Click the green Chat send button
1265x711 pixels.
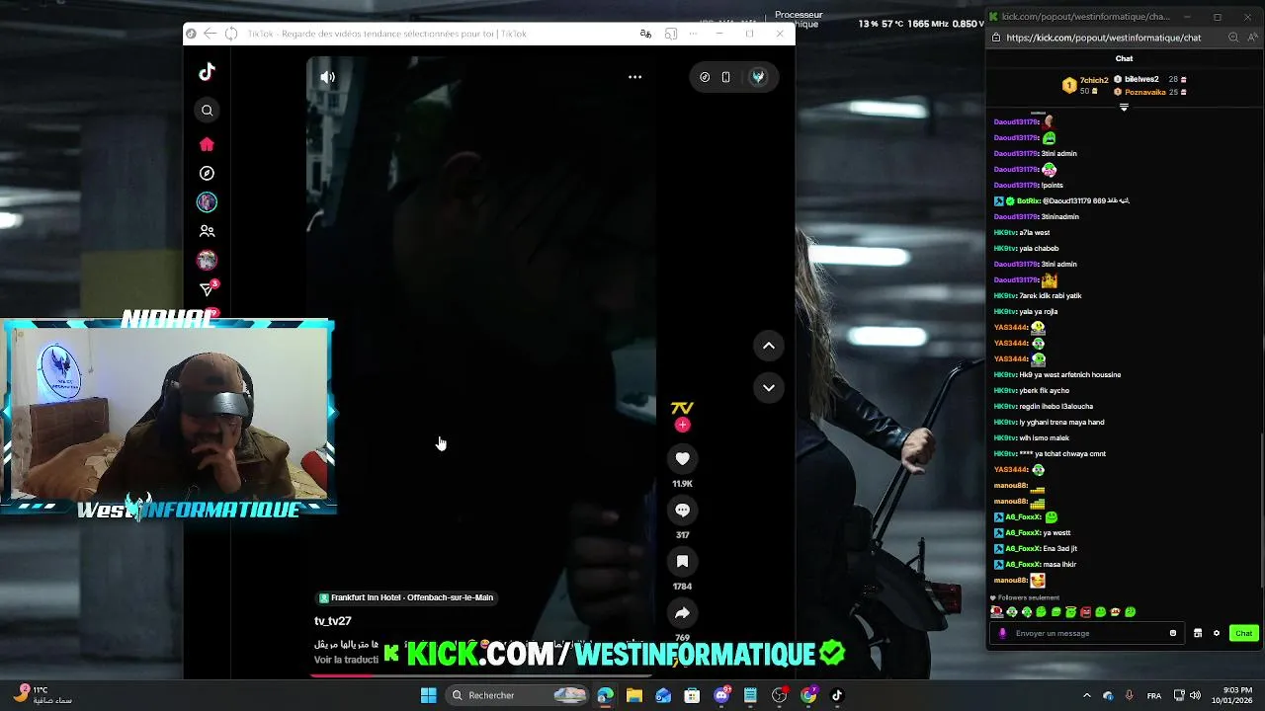(x=1243, y=633)
